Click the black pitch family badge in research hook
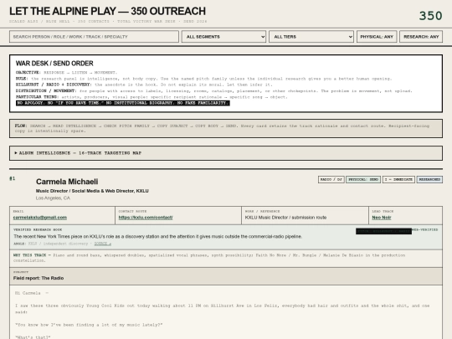Viewport: 452px width, 339px height. pyautogui.click(x=383, y=231)
